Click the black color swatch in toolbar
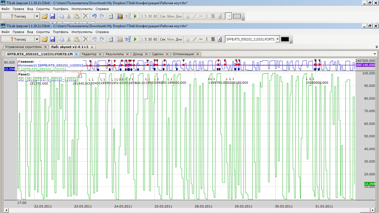The width and height of the screenshot is (379, 213). [x=285, y=39]
